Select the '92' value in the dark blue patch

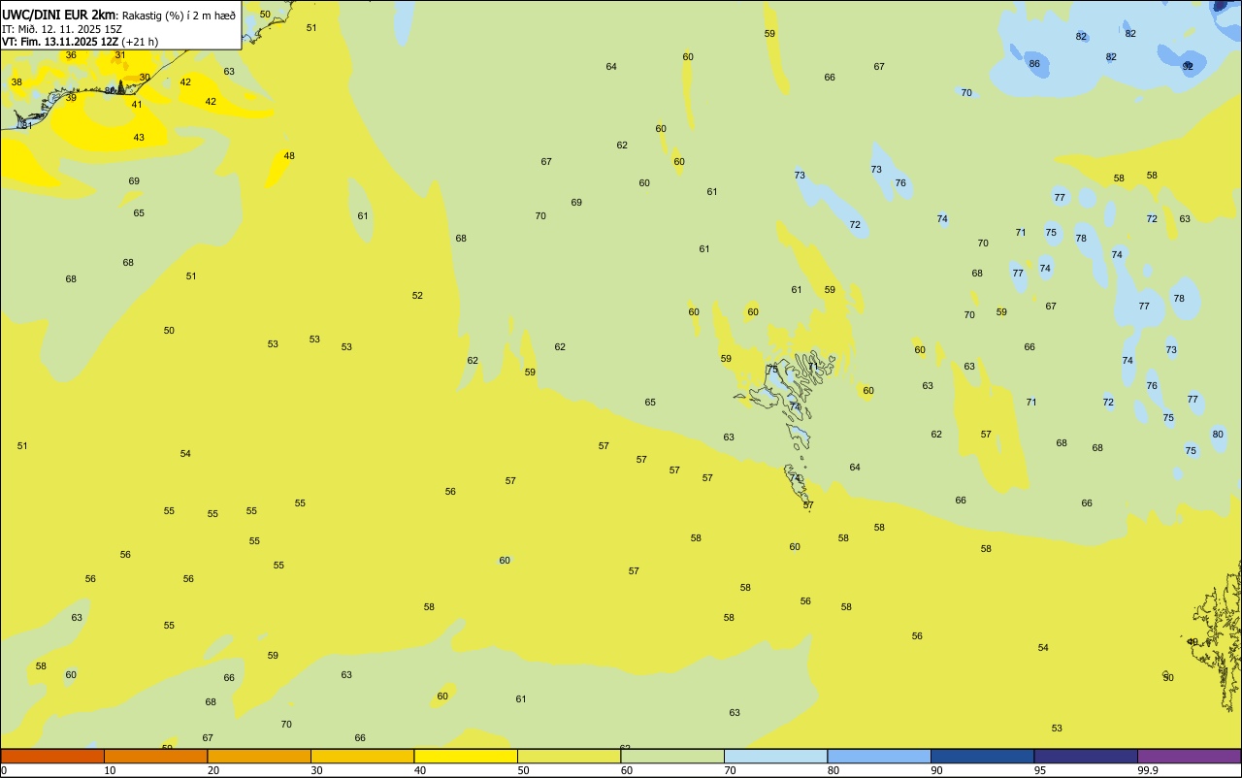pyautogui.click(x=1188, y=66)
